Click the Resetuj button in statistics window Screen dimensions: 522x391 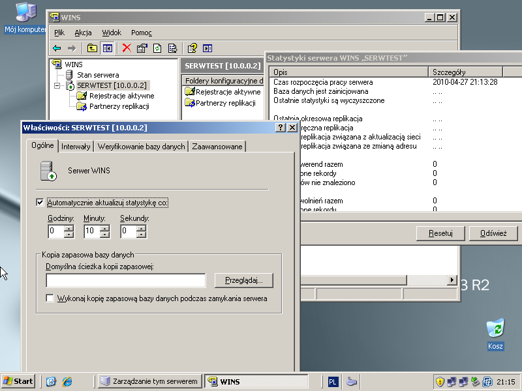(440, 233)
